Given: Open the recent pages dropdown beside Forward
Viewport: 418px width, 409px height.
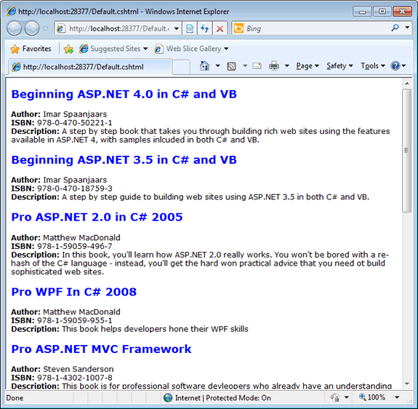Looking at the screenshot, I should pyautogui.click(x=45, y=28).
